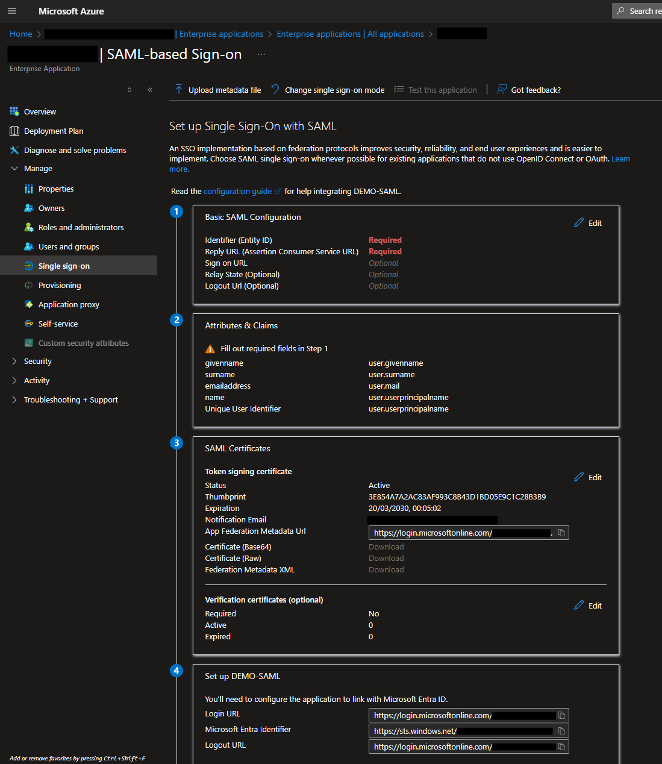Image resolution: width=662 pixels, height=764 pixels.
Task: Click the Self-service icon
Action: point(29,324)
